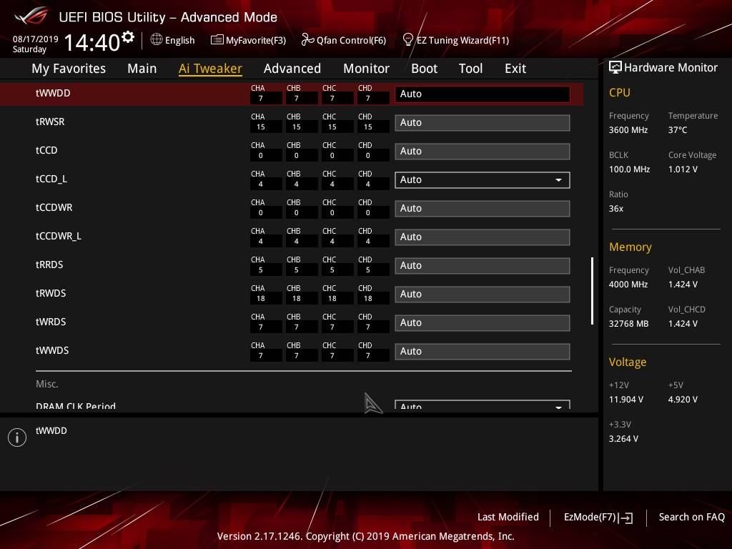Click the tWRDS Auto input field

[x=483, y=322]
